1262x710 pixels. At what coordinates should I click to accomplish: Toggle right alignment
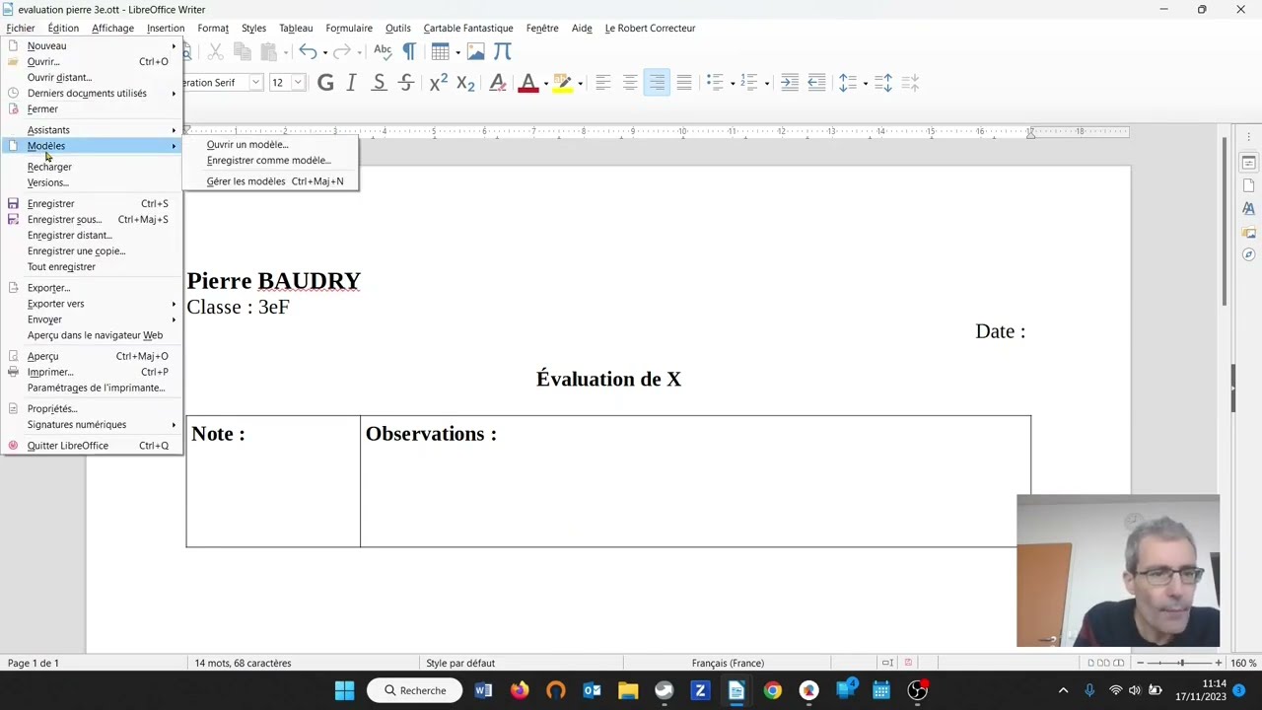[x=657, y=83]
